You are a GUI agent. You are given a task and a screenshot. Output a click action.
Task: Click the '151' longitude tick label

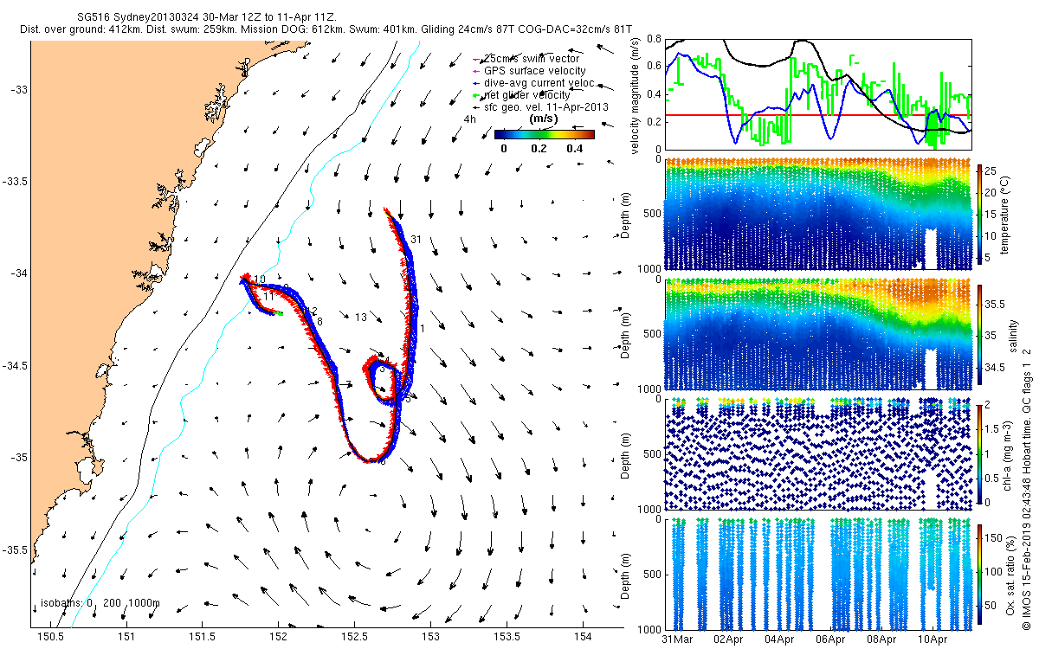click(126, 637)
